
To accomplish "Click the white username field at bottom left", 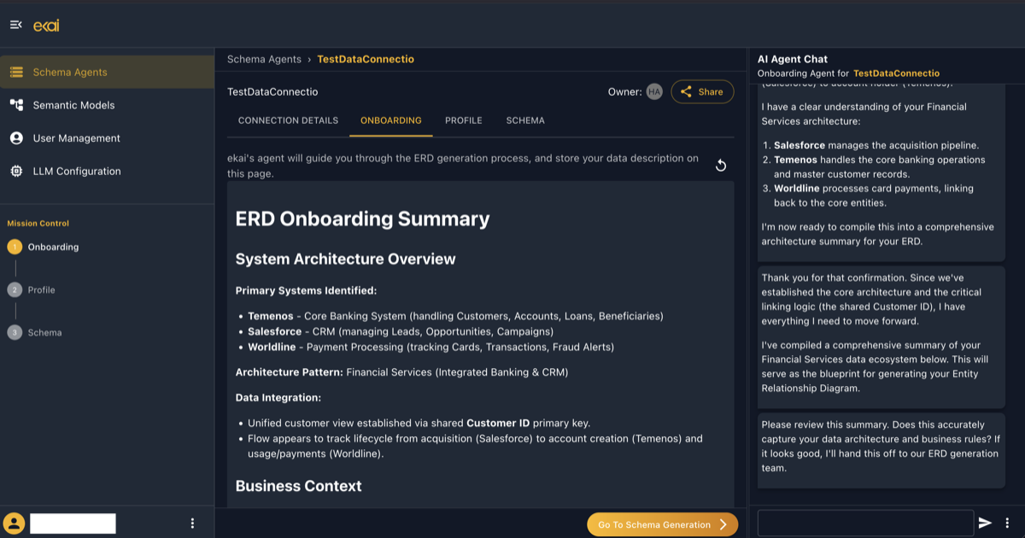I will click(x=73, y=523).
